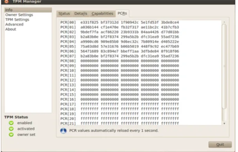Click the green activated status icon
The width and height of the screenshot is (238, 152).
coord(11,129)
